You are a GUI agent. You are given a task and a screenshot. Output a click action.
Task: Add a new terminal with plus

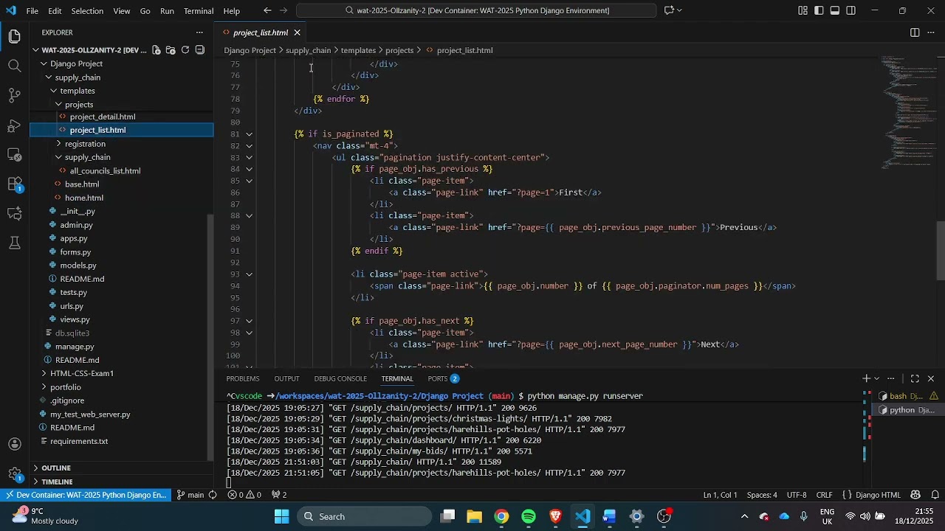(x=866, y=378)
